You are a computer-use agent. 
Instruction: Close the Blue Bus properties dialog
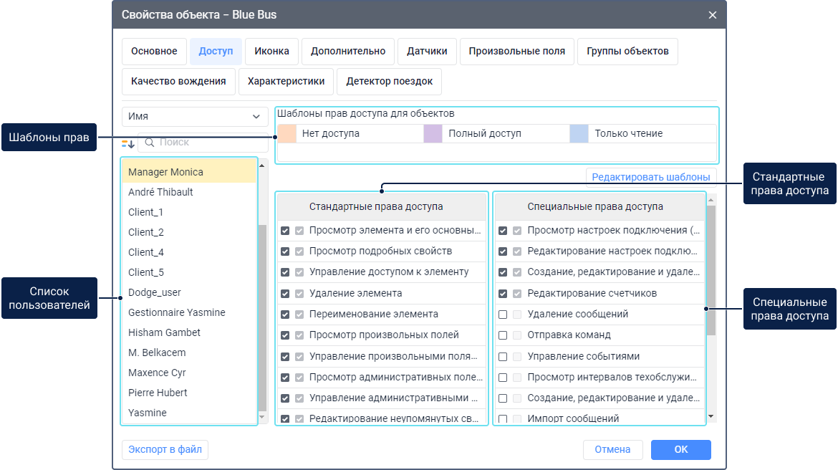coord(712,15)
